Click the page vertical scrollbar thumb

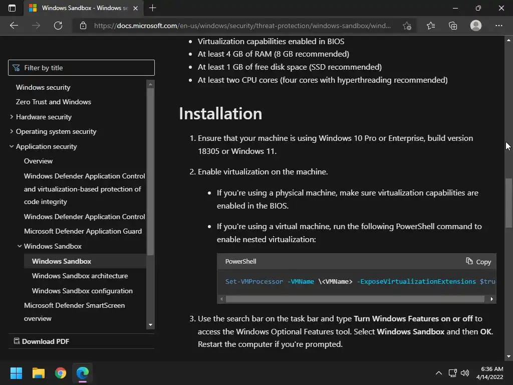pyautogui.click(x=508, y=203)
